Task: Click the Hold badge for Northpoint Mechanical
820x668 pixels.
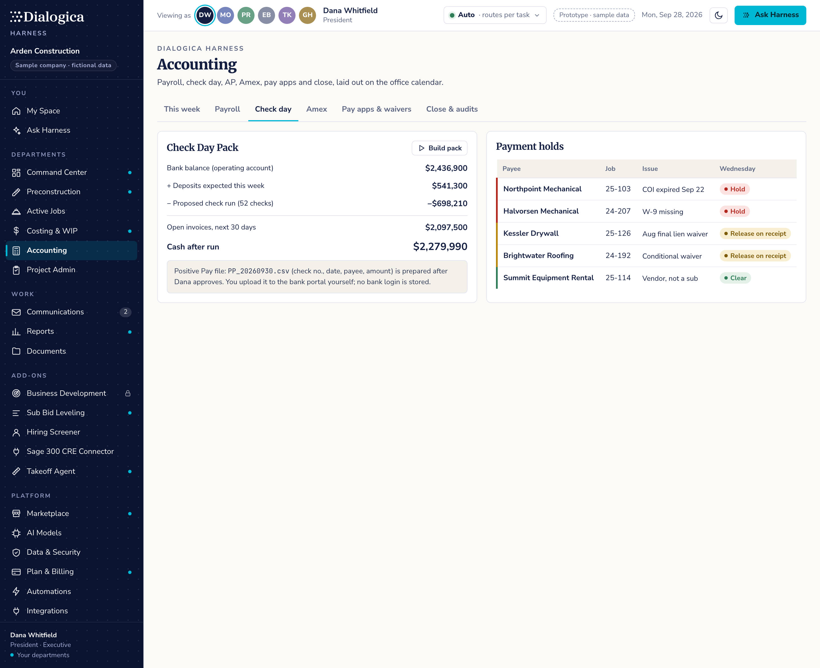Action: (735, 189)
